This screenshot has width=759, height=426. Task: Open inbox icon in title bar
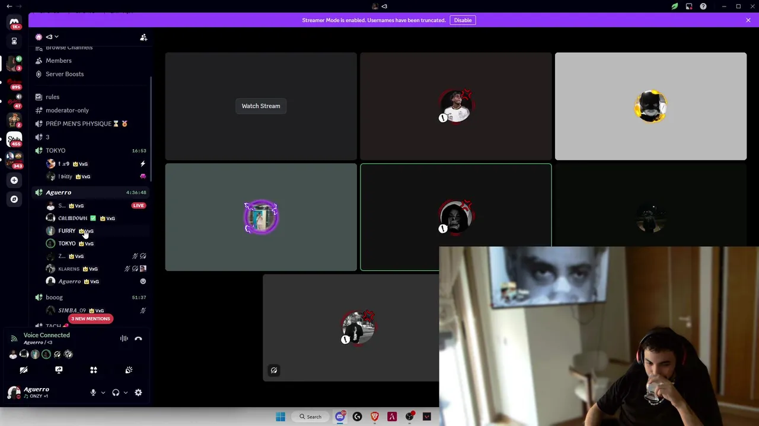click(x=689, y=7)
